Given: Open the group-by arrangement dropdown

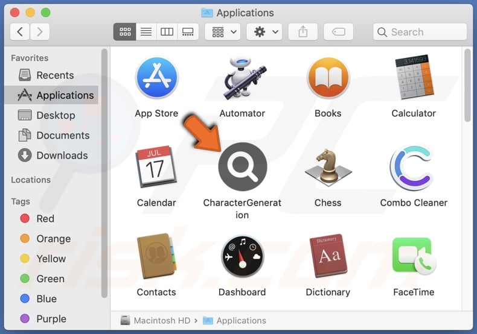Looking at the screenshot, I should pyautogui.click(x=223, y=31).
